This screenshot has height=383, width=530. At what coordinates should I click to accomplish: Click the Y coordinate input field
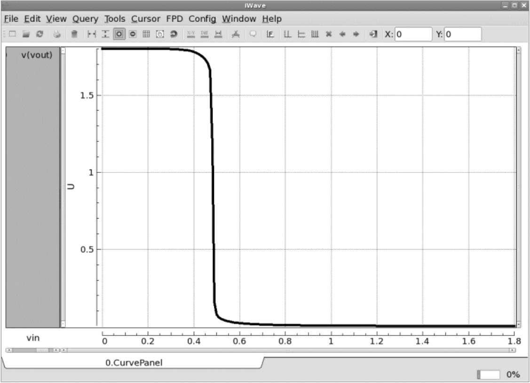[x=462, y=34]
